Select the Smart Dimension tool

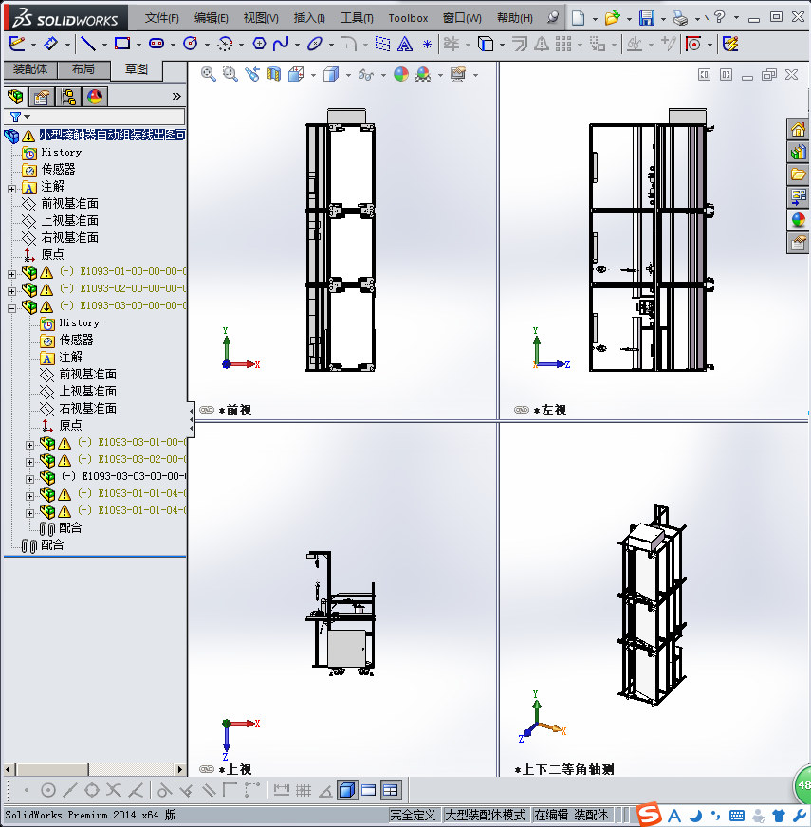[50, 44]
